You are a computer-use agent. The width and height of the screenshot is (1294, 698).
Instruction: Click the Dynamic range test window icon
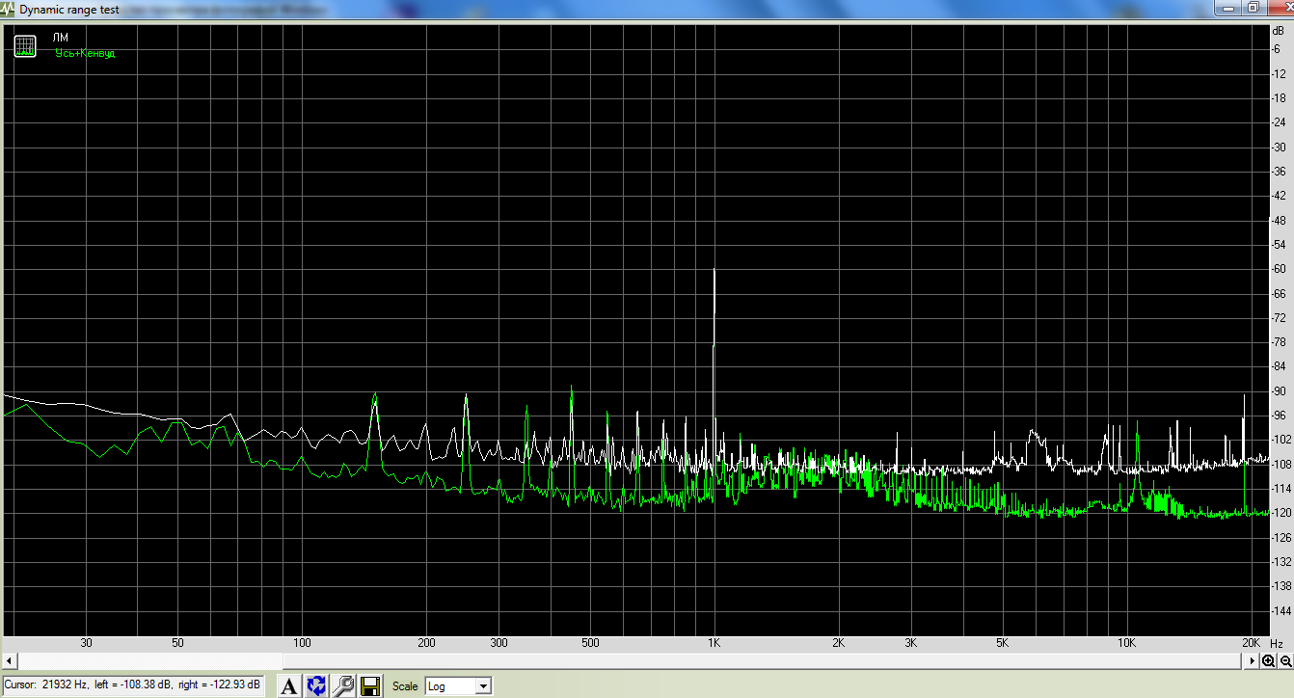tap(9, 9)
